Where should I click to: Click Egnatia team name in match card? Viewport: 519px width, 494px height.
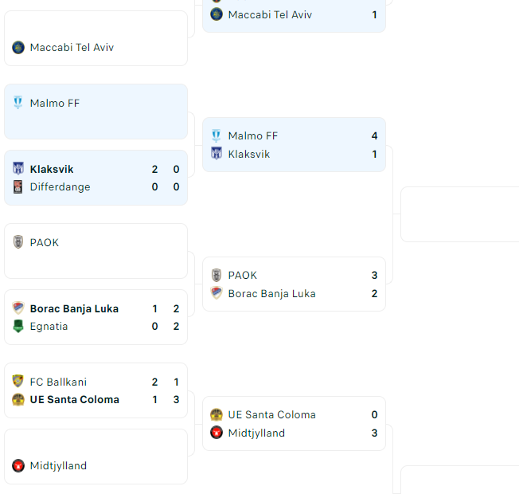(x=49, y=327)
